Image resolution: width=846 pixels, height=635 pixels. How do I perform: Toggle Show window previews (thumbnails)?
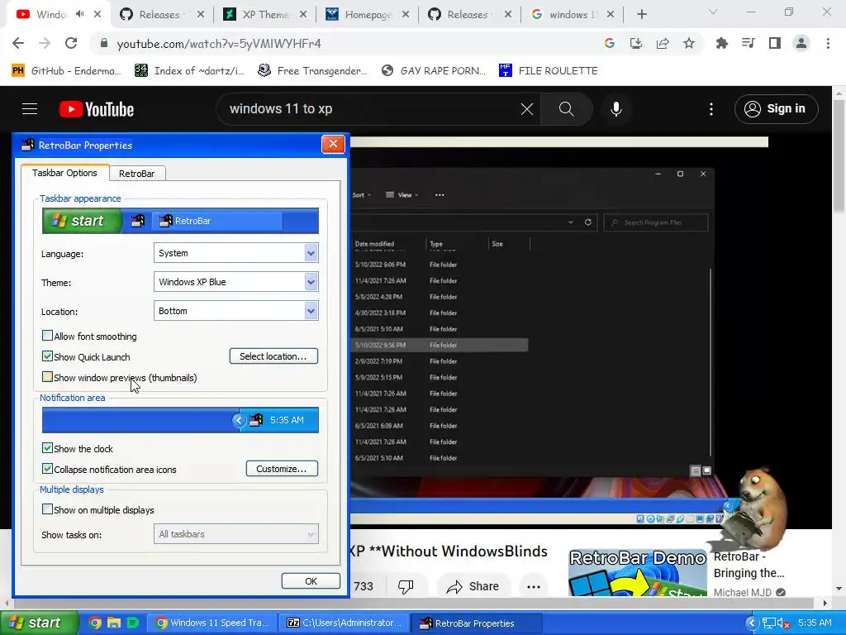(47, 377)
